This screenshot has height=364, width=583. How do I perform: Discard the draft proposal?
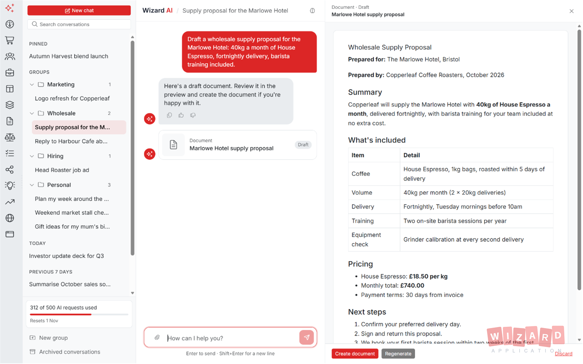[564, 354]
